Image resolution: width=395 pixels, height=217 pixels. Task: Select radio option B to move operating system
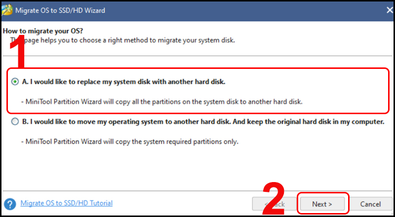15,121
